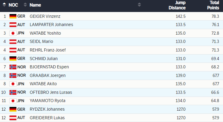Select SCHMID Julian's row
Screen dimensions: 223x122
pos(112,59)
